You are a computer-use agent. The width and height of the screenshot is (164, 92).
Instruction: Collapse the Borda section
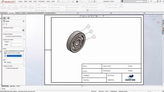click(24, 49)
